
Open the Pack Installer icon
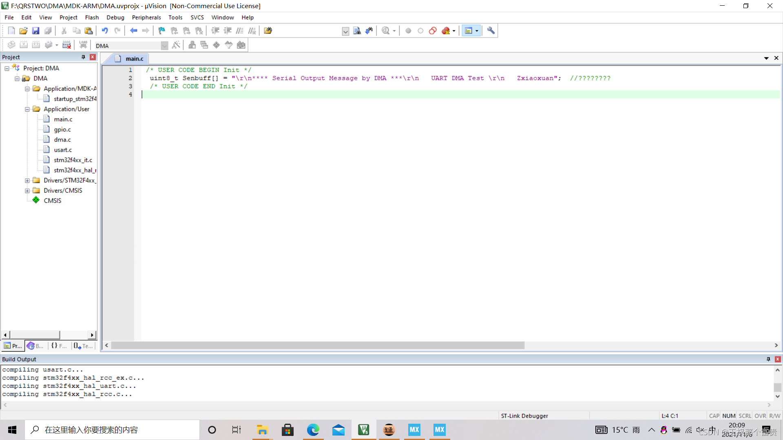pos(241,45)
